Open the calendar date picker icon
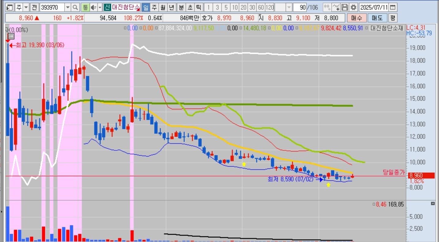 point(392,7)
